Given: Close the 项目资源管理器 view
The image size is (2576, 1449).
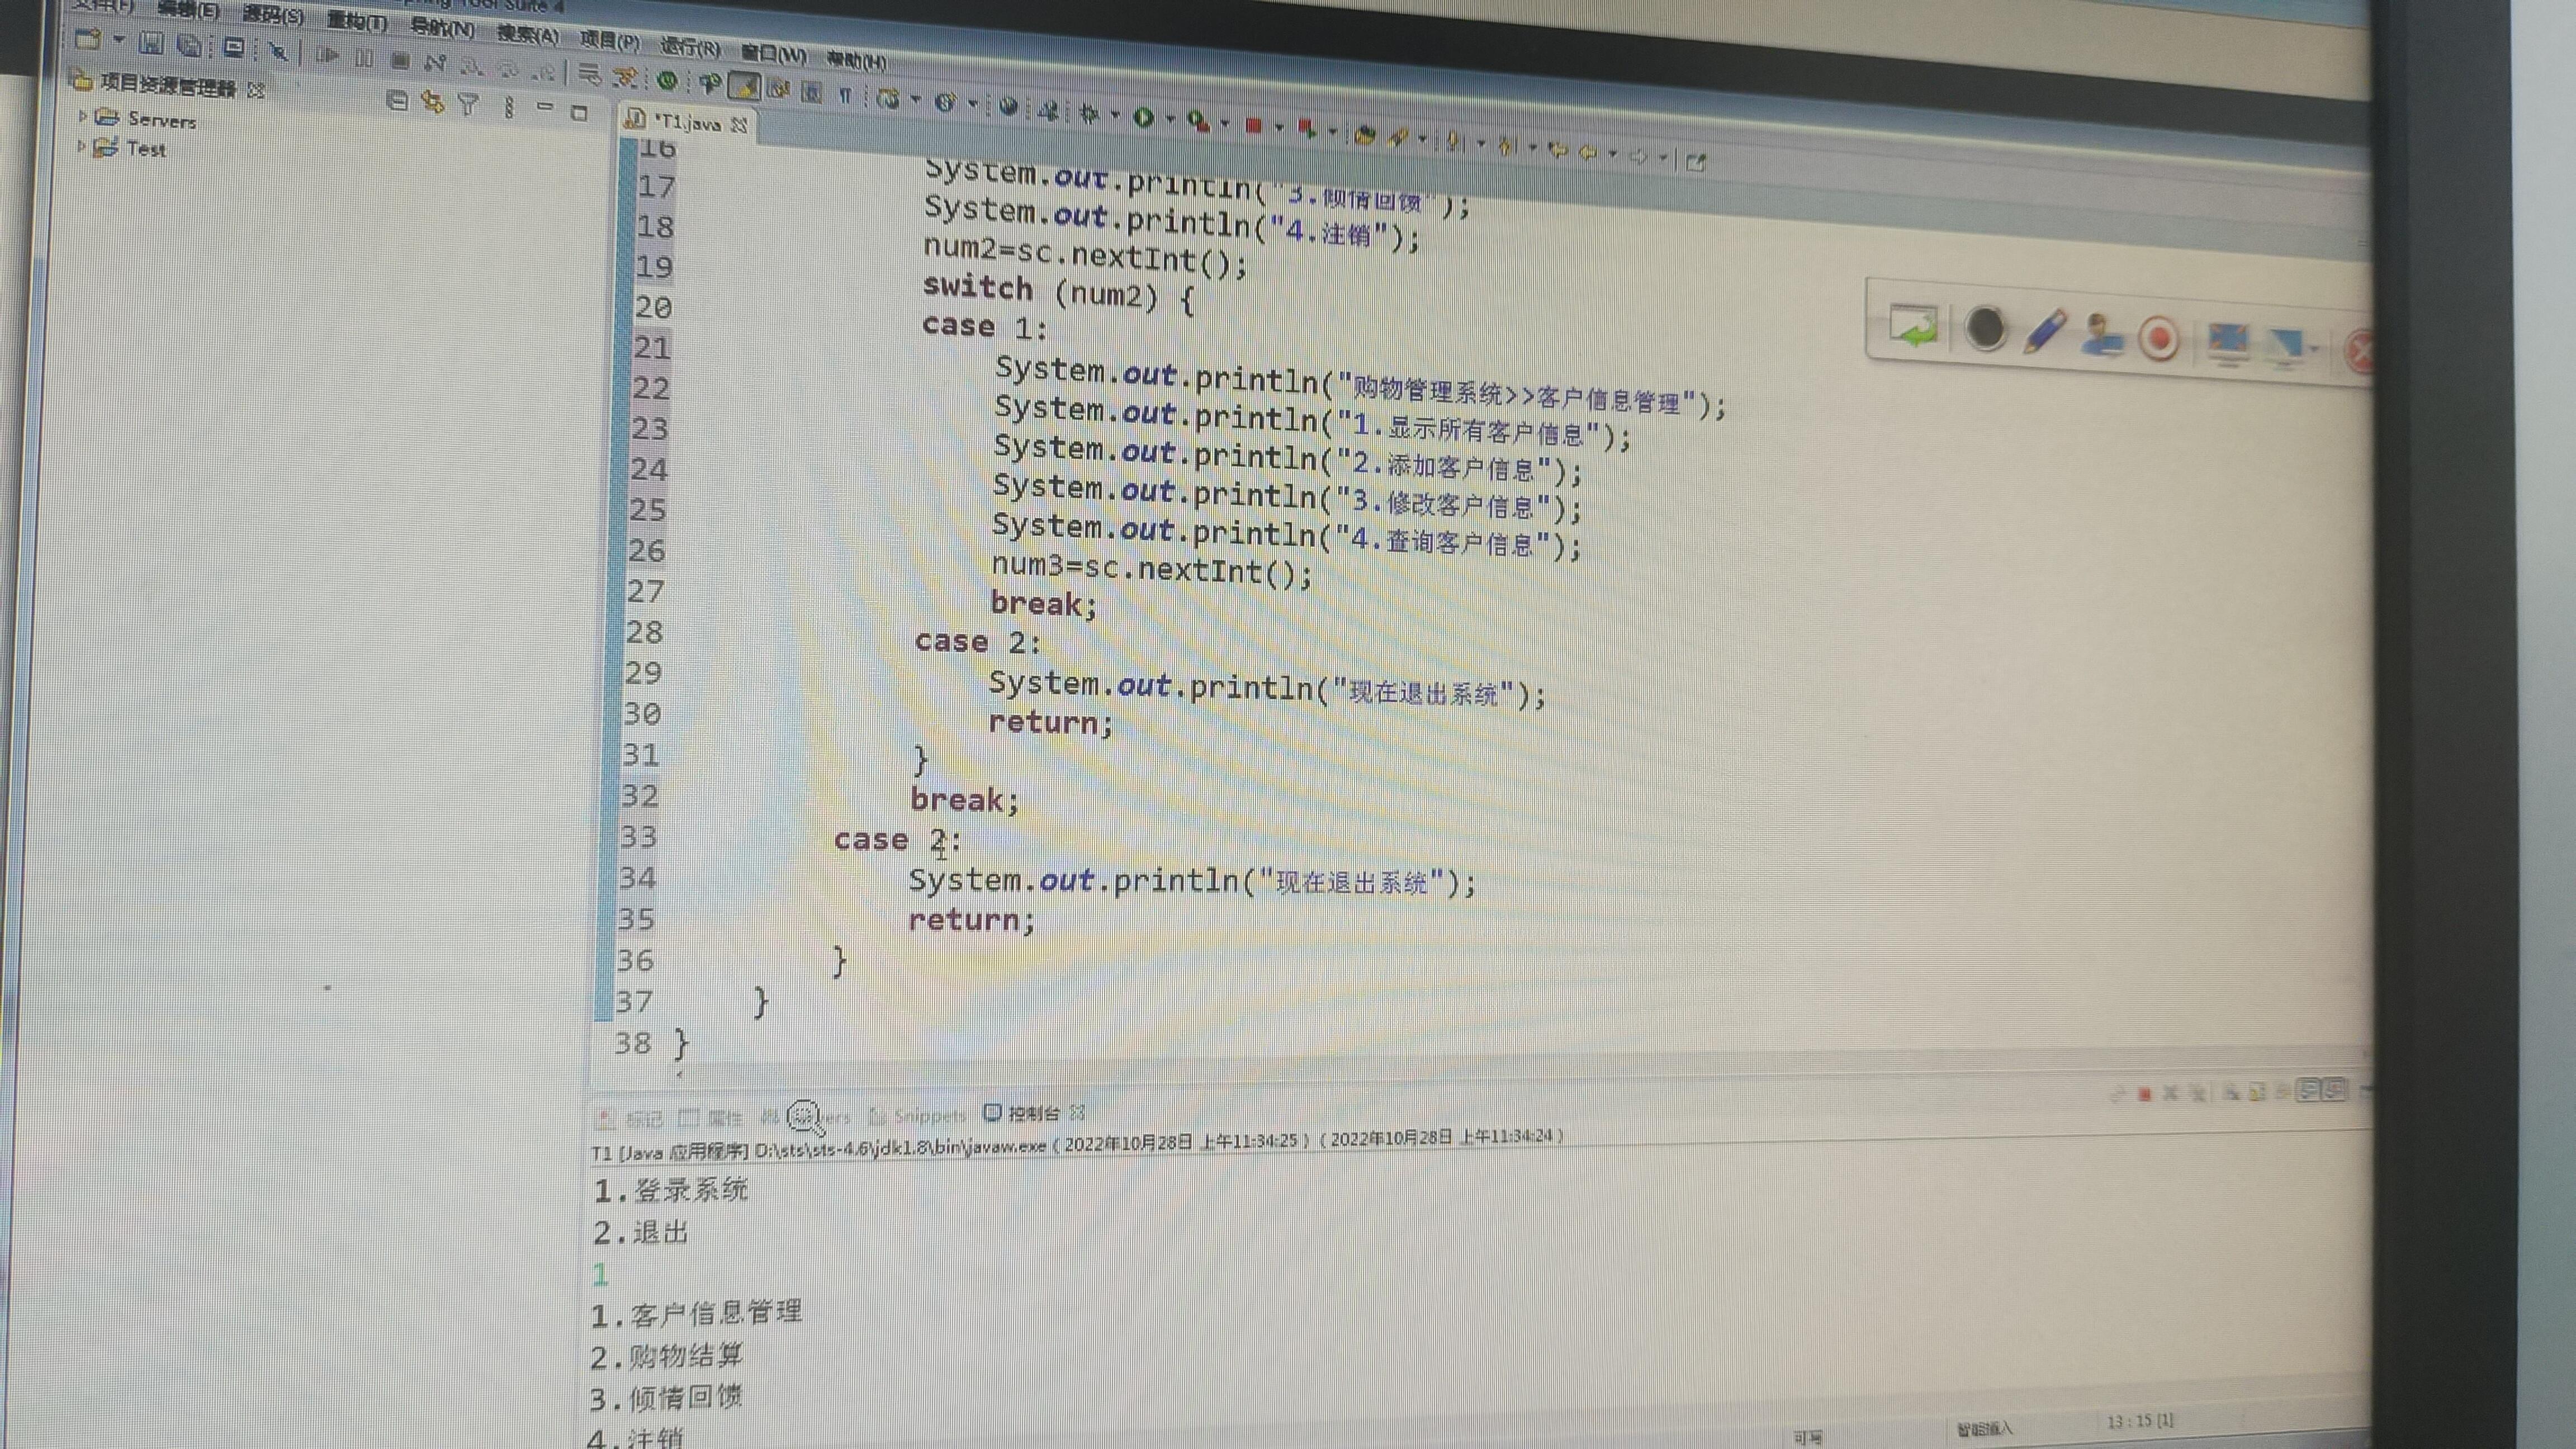Looking at the screenshot, I should tap(255, 91).
